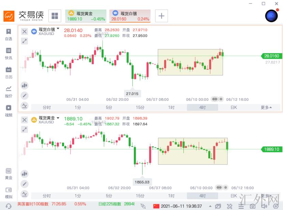Open the user avatar profile
283x210 pixels.
click(x=271, y=16)
